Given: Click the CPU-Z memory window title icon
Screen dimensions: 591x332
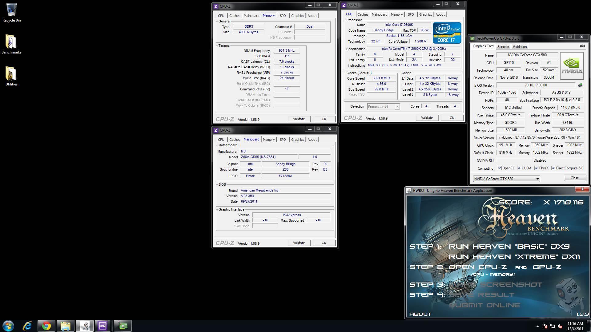Looking at the screenshot, I should (x=216, y=6).
